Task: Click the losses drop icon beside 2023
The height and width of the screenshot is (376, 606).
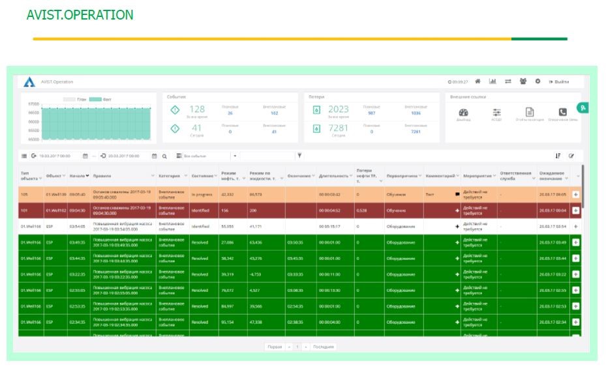Action: (316, 110)
